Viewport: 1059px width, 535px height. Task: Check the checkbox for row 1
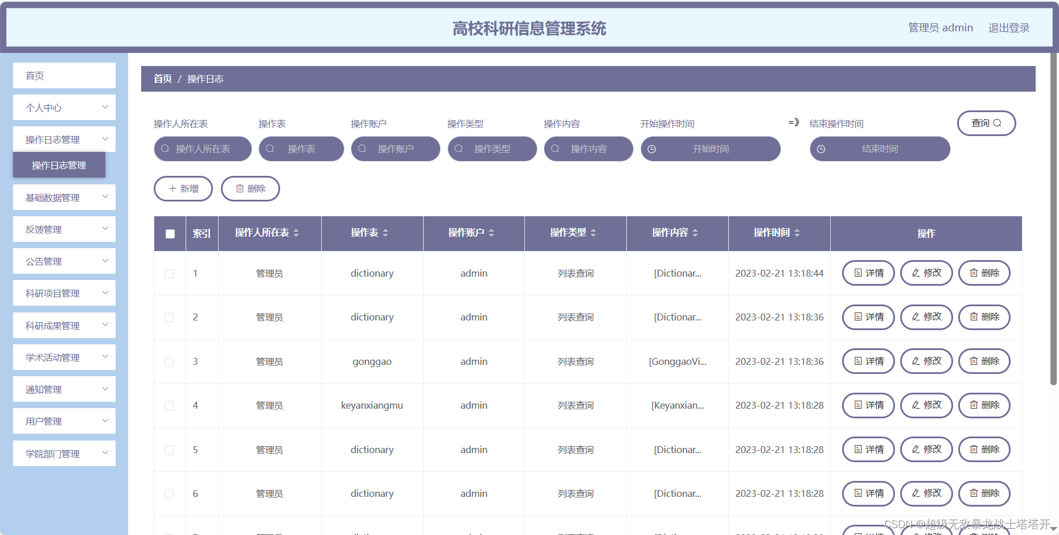(x=169, y=274)
